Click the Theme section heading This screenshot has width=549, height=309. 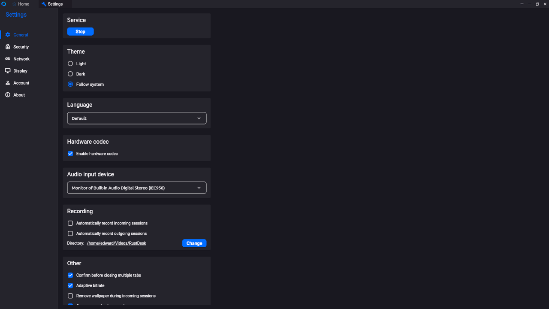76,51
